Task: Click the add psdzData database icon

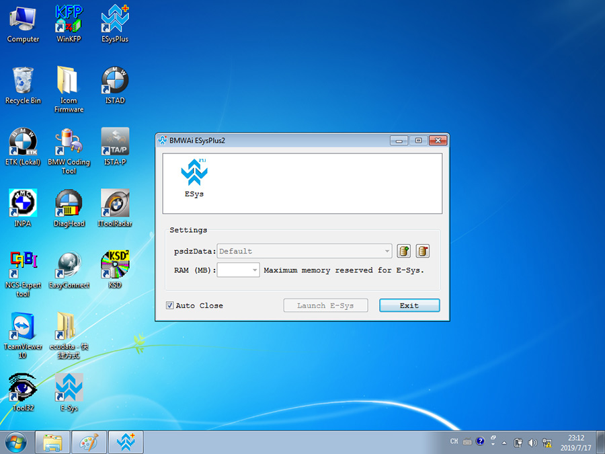Action: (x=403, y=251)
